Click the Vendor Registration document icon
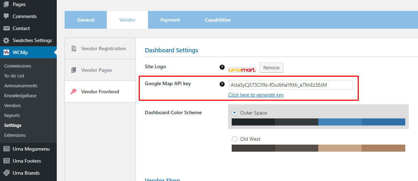This screenshot has width=418, height=181. [73, 48]
